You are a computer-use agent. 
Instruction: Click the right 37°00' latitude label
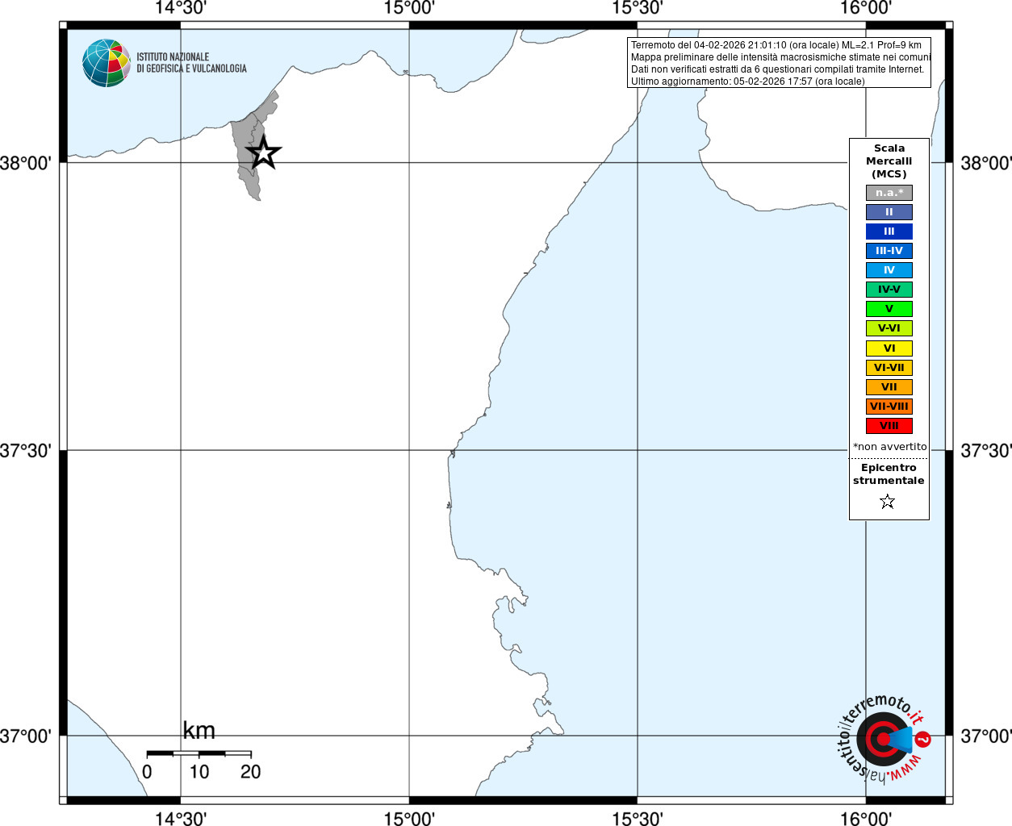pos(986,736)
